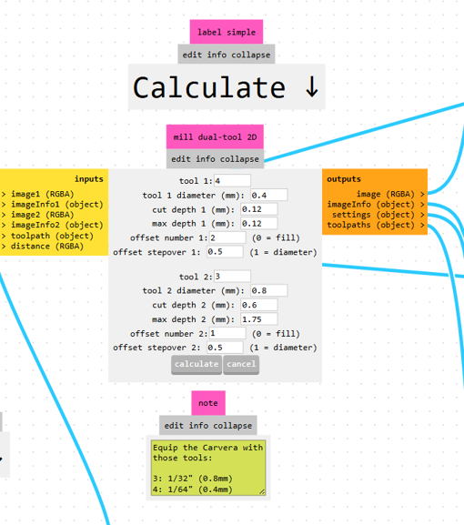
Task: Click the cancel button
Action: 241,365
